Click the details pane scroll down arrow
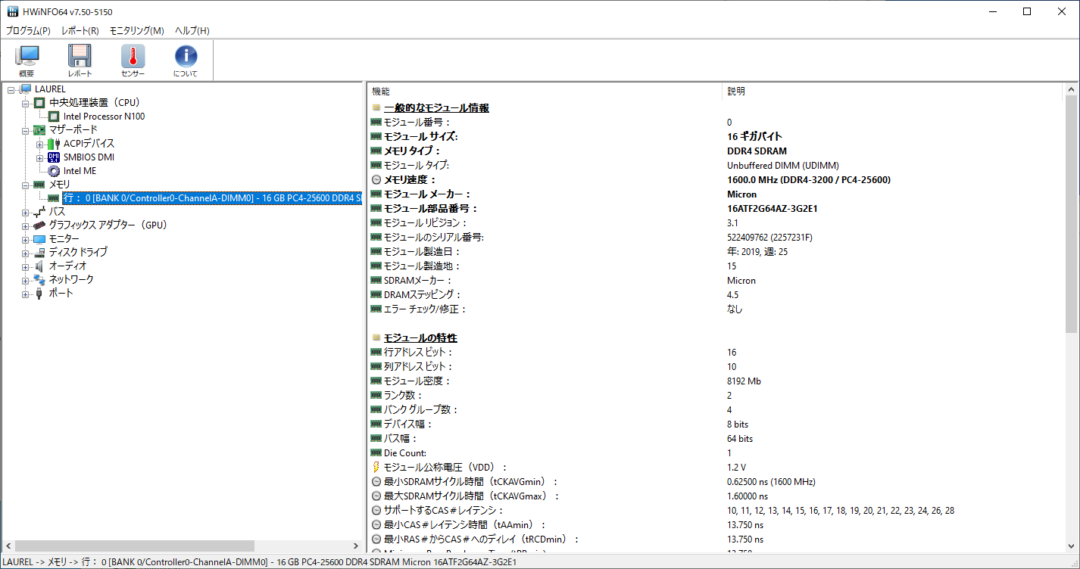The width and height of the screenshot is (1080, 569). pyautogui.click(x=1072, y=546)
